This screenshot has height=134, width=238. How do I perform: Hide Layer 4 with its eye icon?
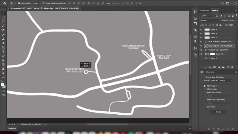202,30
